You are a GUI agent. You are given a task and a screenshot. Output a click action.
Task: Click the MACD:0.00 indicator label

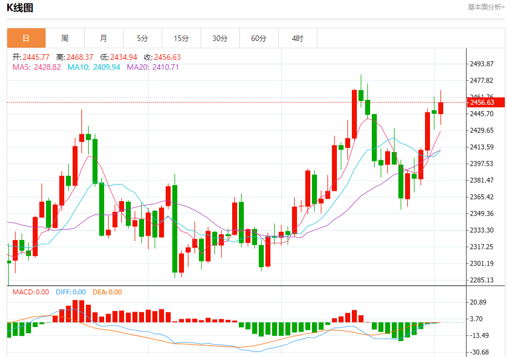coord(30,292)
